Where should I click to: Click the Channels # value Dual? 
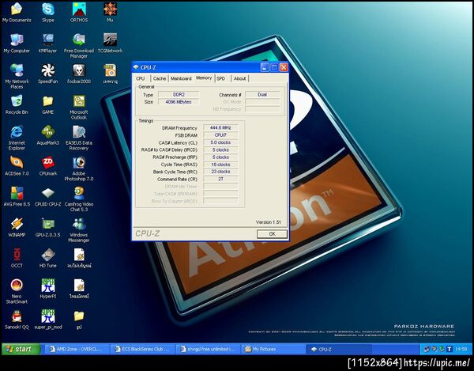coord(262,94)
